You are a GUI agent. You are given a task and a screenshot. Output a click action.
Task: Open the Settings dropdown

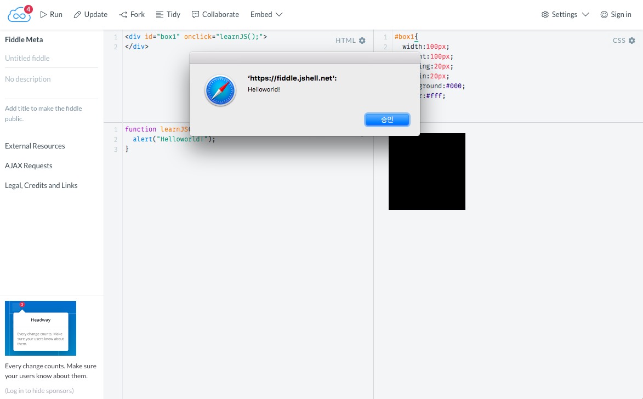[x=565, y=14]
